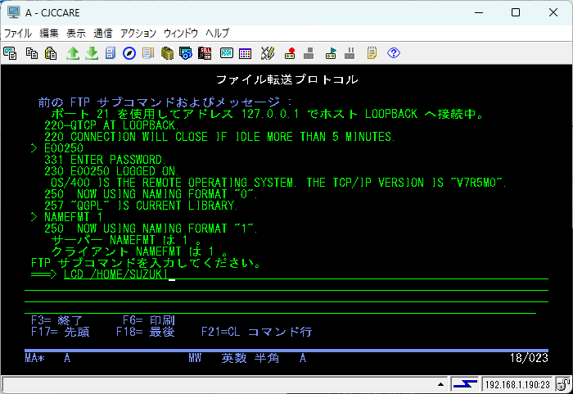Open help with the blue question mark icon
The width and height of the screenshot is (573, 394).
pyautogui.click(x=394, y=53)
